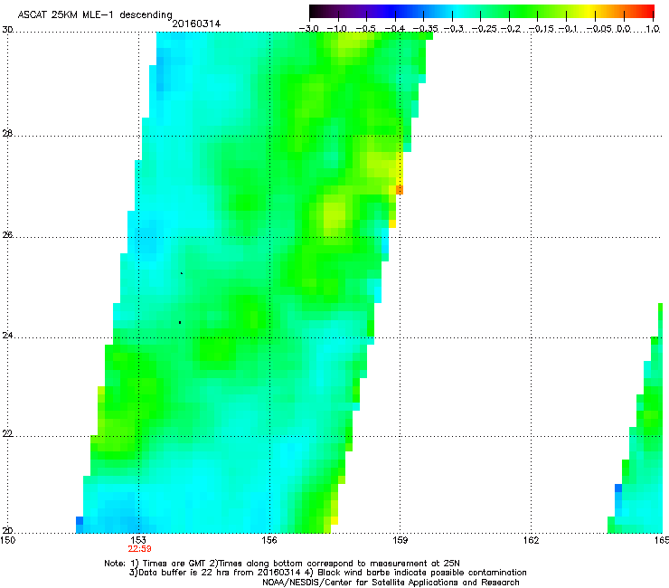The height and width of the screenshot is (588, 669).
Task: Click the dark blue pixel at the swath's southwest corner
Action: click(x=80, y=520)
